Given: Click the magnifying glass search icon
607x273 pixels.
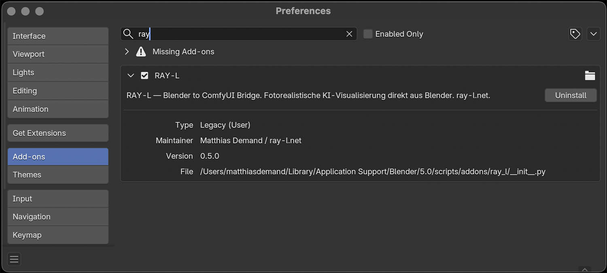Looking at the screenshot, I should (128, 34).
